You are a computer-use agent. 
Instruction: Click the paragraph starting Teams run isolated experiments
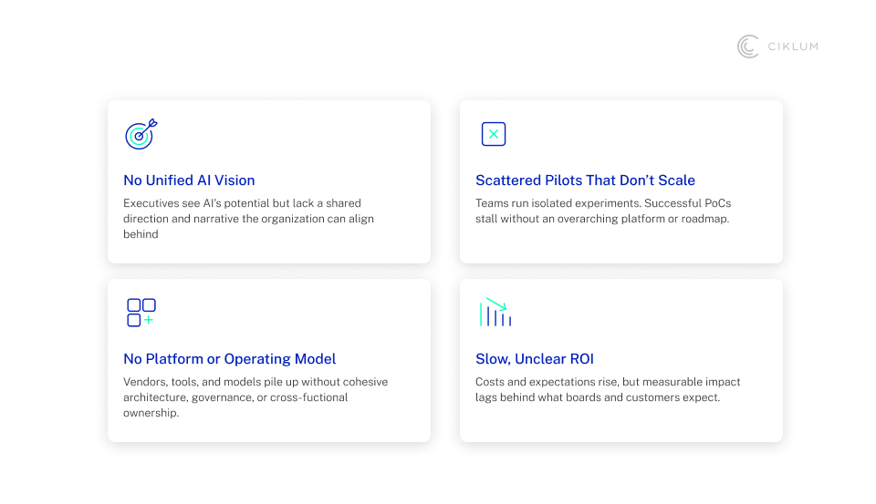click(x=603, y=211)
